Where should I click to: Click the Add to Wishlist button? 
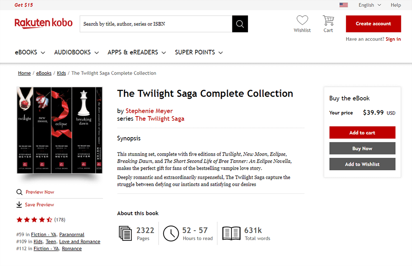(362, 164)
